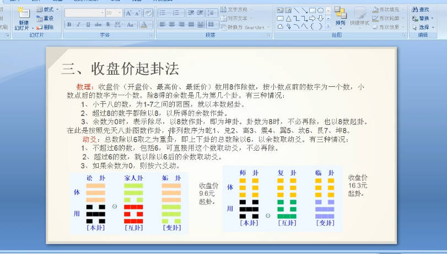Toggle bold text formatting

(69, 25)
